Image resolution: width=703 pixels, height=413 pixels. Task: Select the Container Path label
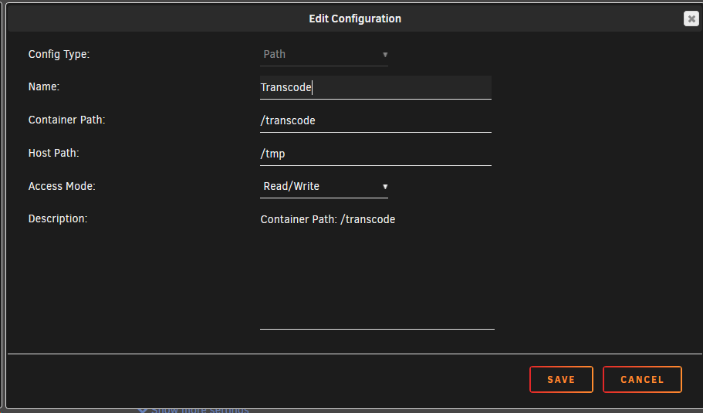(x=67, y=120)
